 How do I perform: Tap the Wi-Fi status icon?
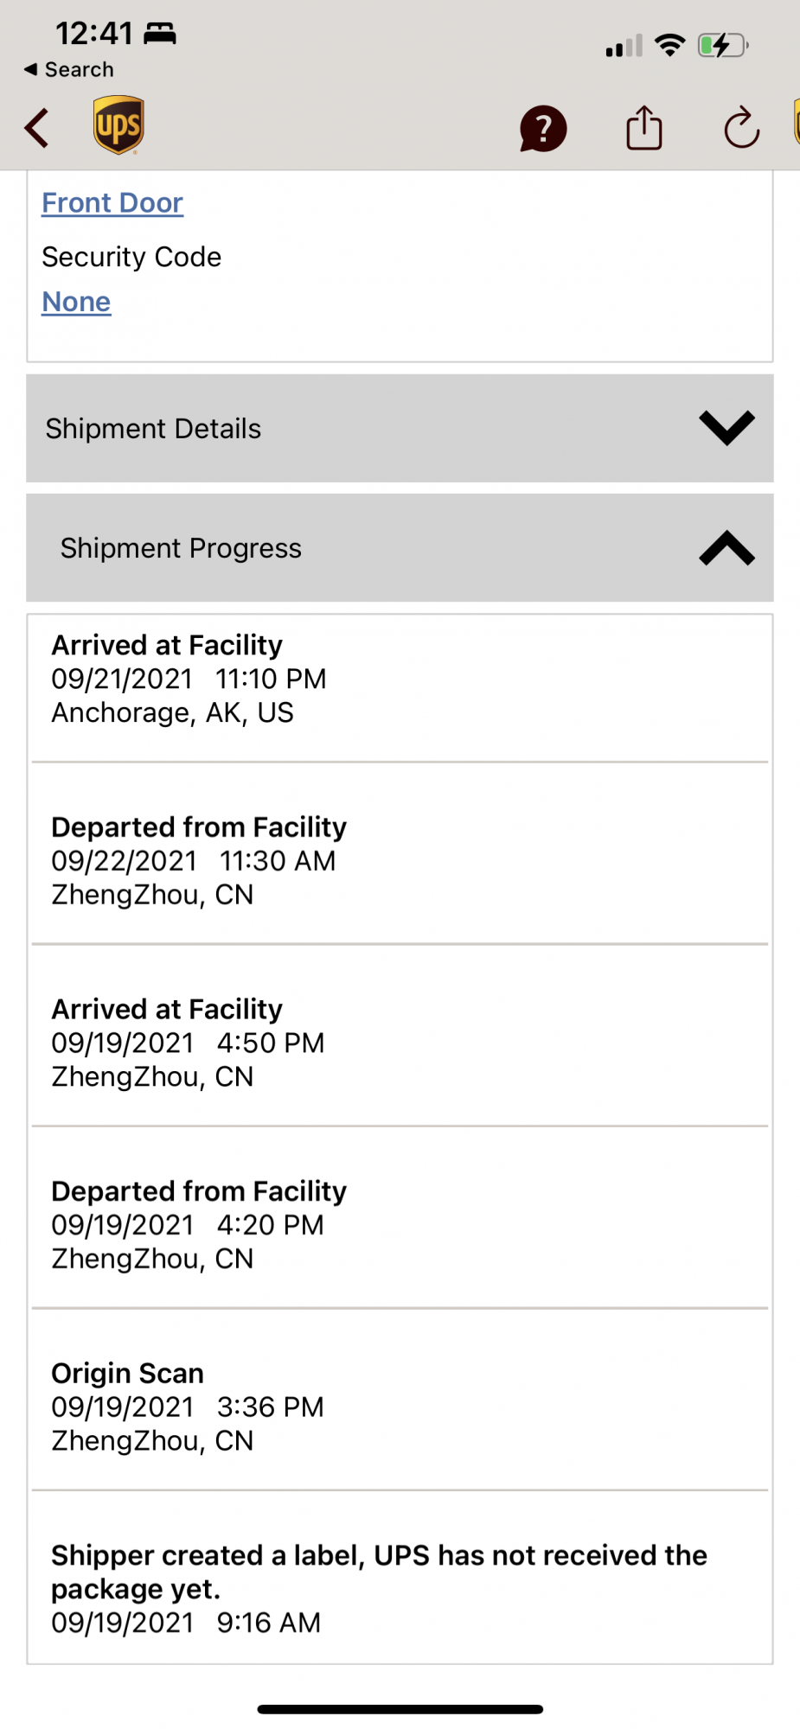pos(669,45)
